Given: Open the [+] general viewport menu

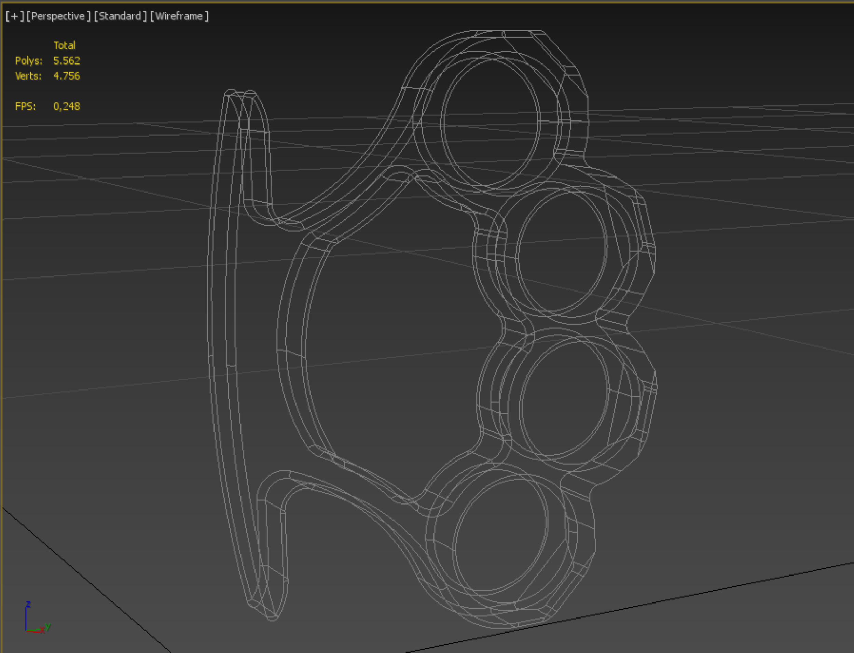Looking at the screenshot, I should coord(15,16).
